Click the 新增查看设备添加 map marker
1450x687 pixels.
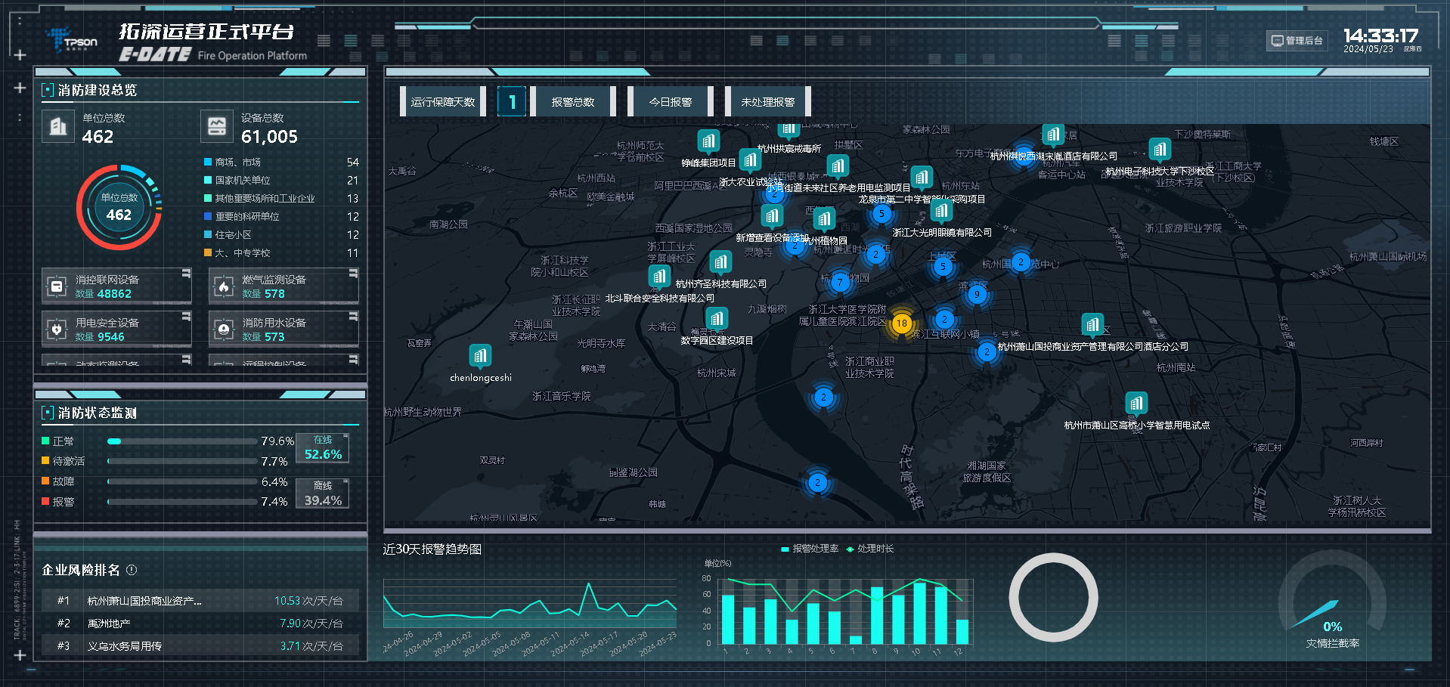772,218
